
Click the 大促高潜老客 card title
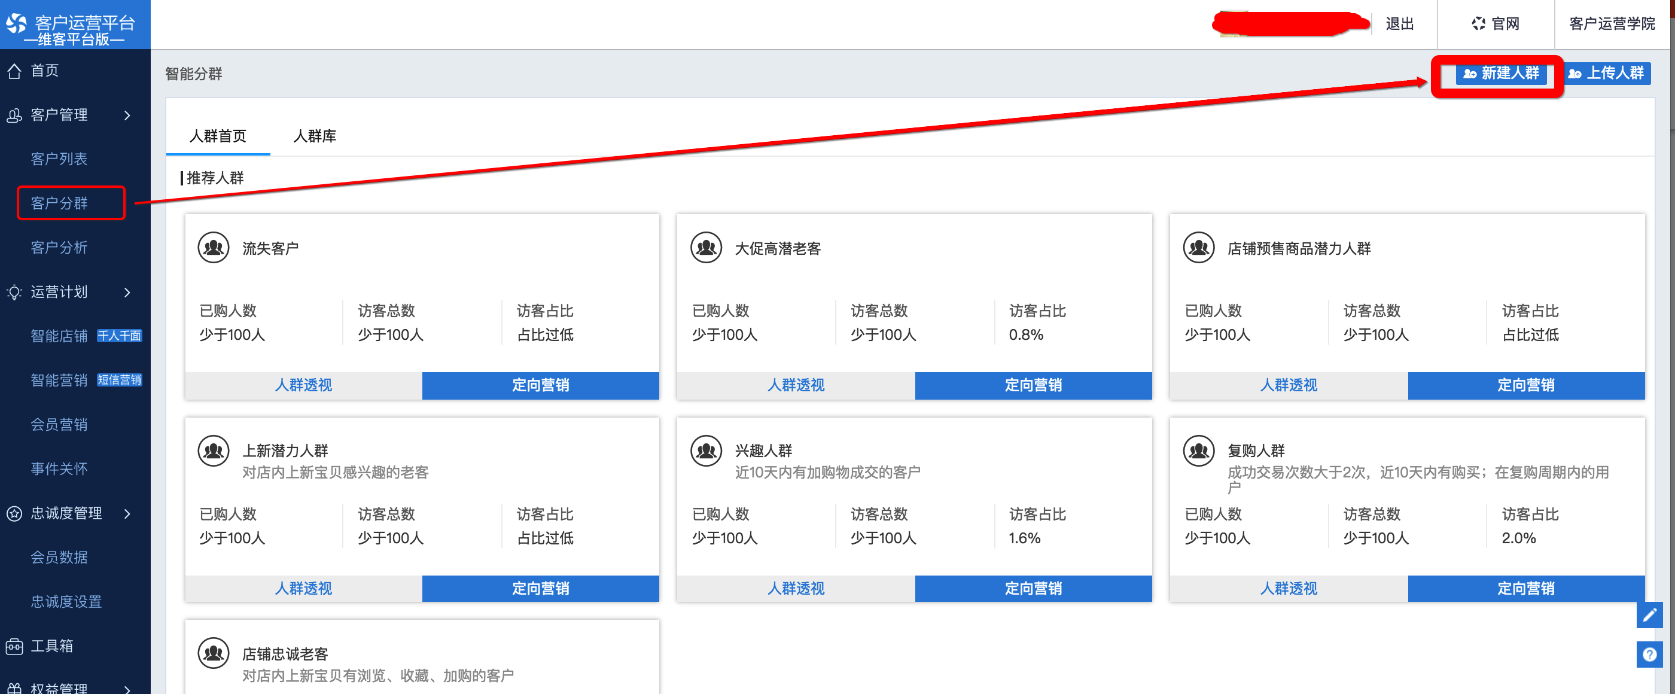(x=778, y=248)
